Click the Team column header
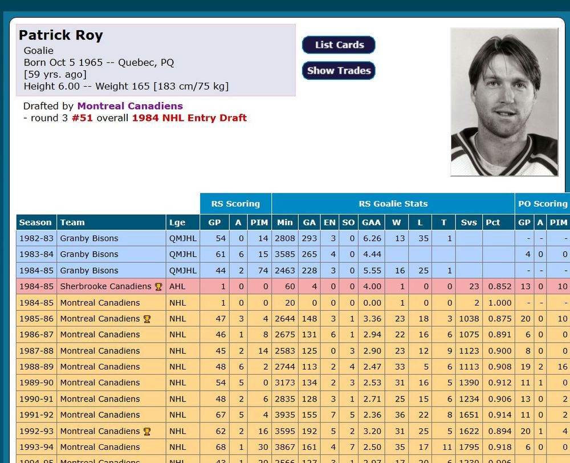This screenshot has height=463, width=570. 111,222
